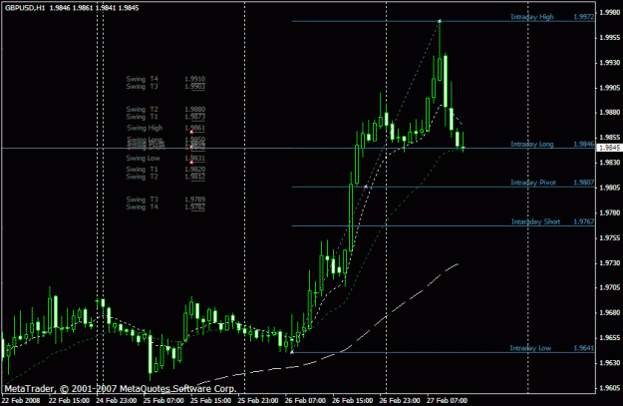Click 1.9905 on the price axis

pos(610,88)
